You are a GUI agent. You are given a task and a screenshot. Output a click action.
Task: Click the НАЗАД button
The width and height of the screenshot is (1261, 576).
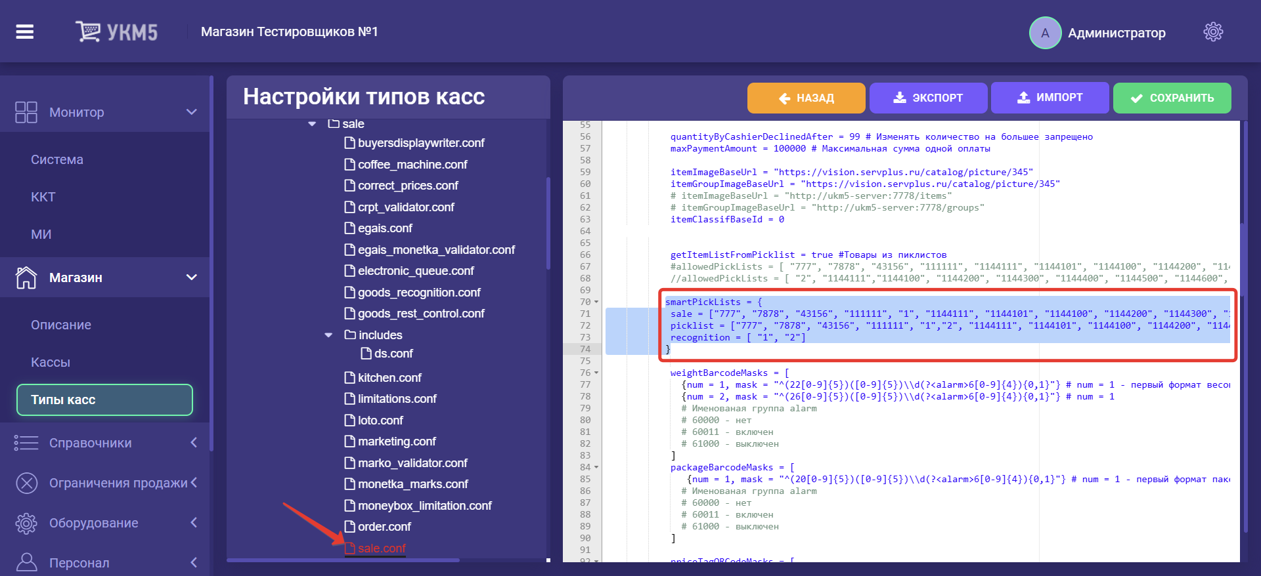[807, 98]
